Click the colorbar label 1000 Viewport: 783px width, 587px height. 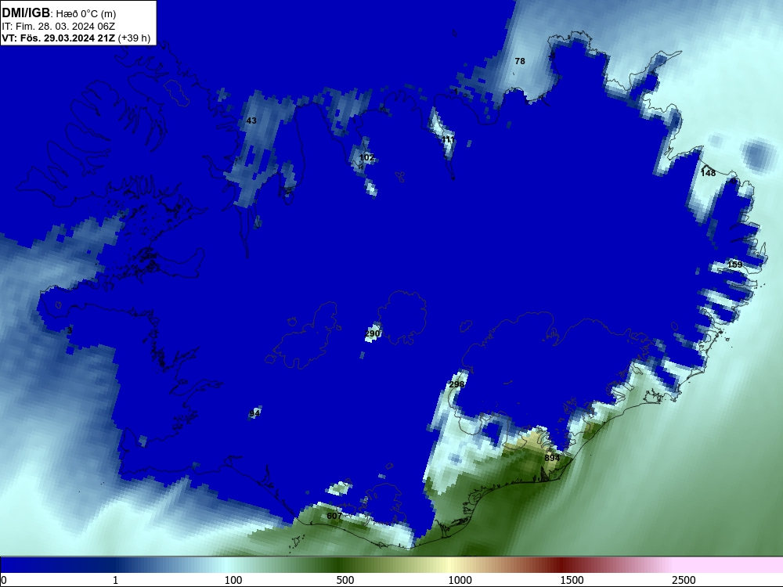[460, 580]
